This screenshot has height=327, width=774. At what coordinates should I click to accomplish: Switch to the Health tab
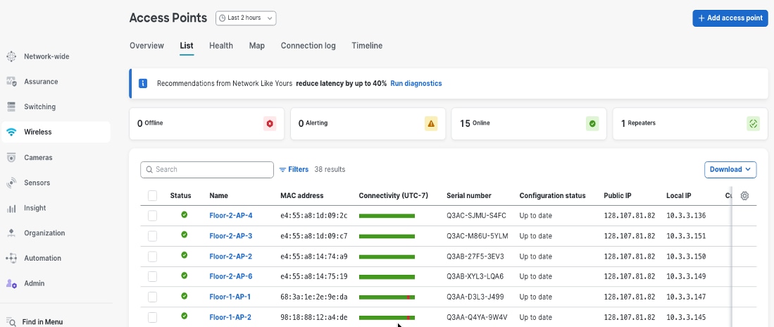(221, 46)
